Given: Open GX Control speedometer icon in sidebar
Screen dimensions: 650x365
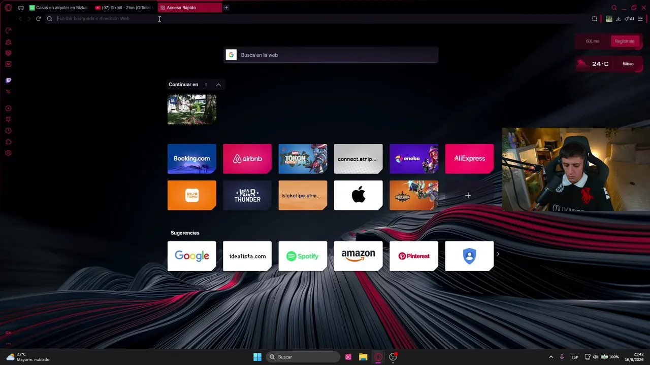Looking at the screenshot, I should coord(8,30).
